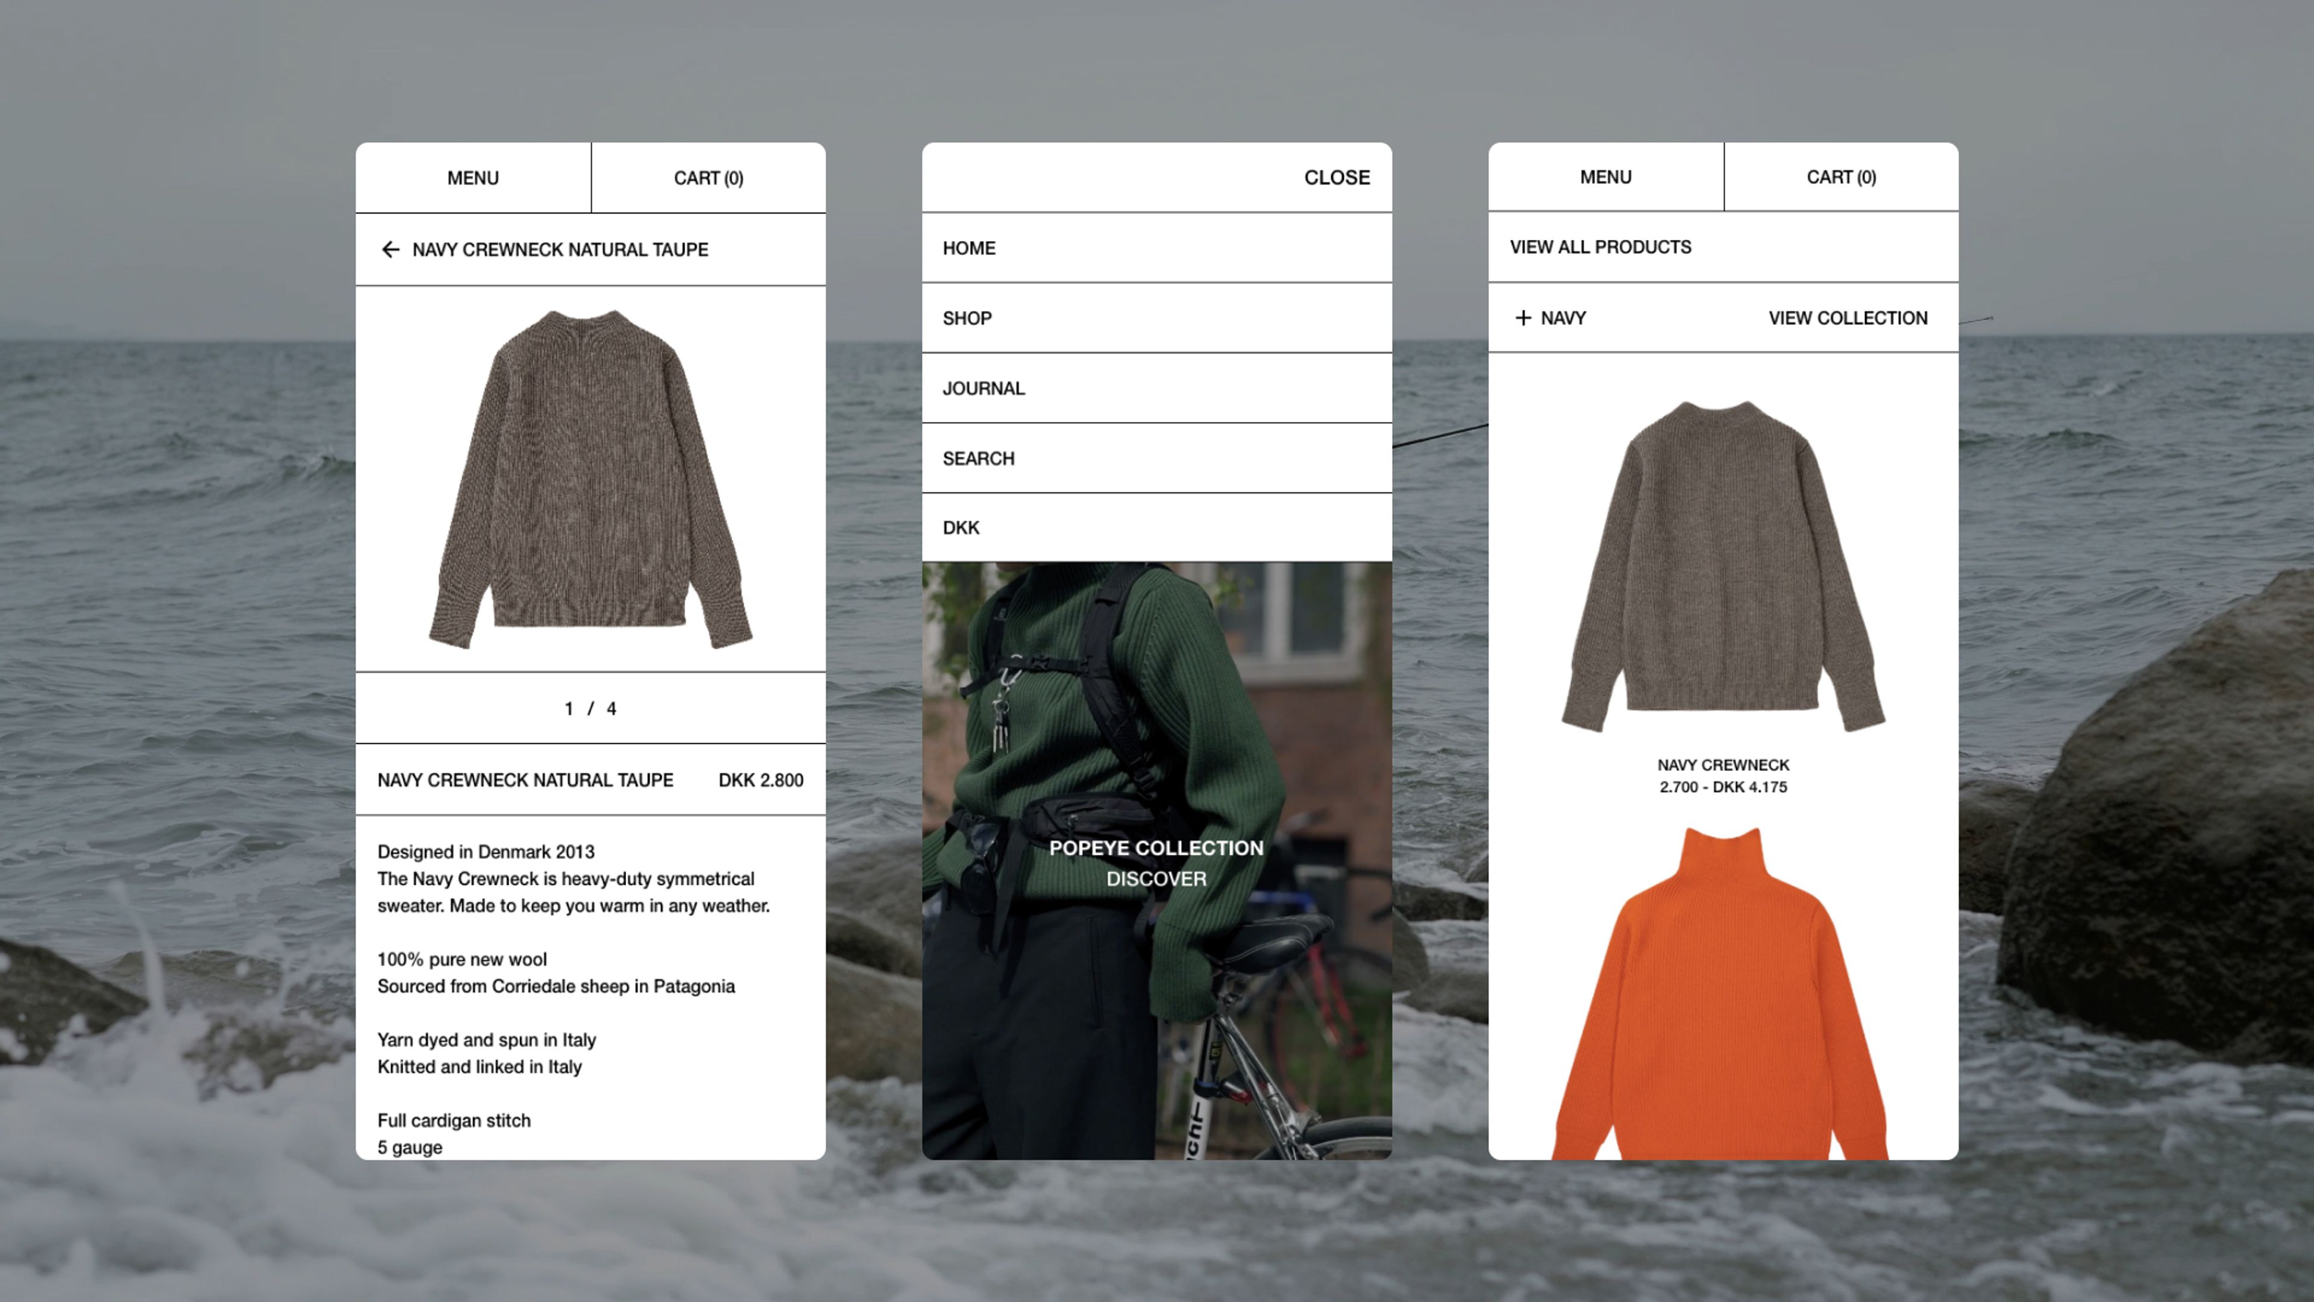This screenshot has width=2314, height=1302.
Task: Click the image counter 1 / 4
Action: pyautogui.click(x=590, y=709)
